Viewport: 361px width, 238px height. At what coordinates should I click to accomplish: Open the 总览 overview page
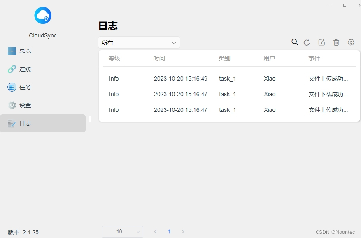(x=25, y=51)
